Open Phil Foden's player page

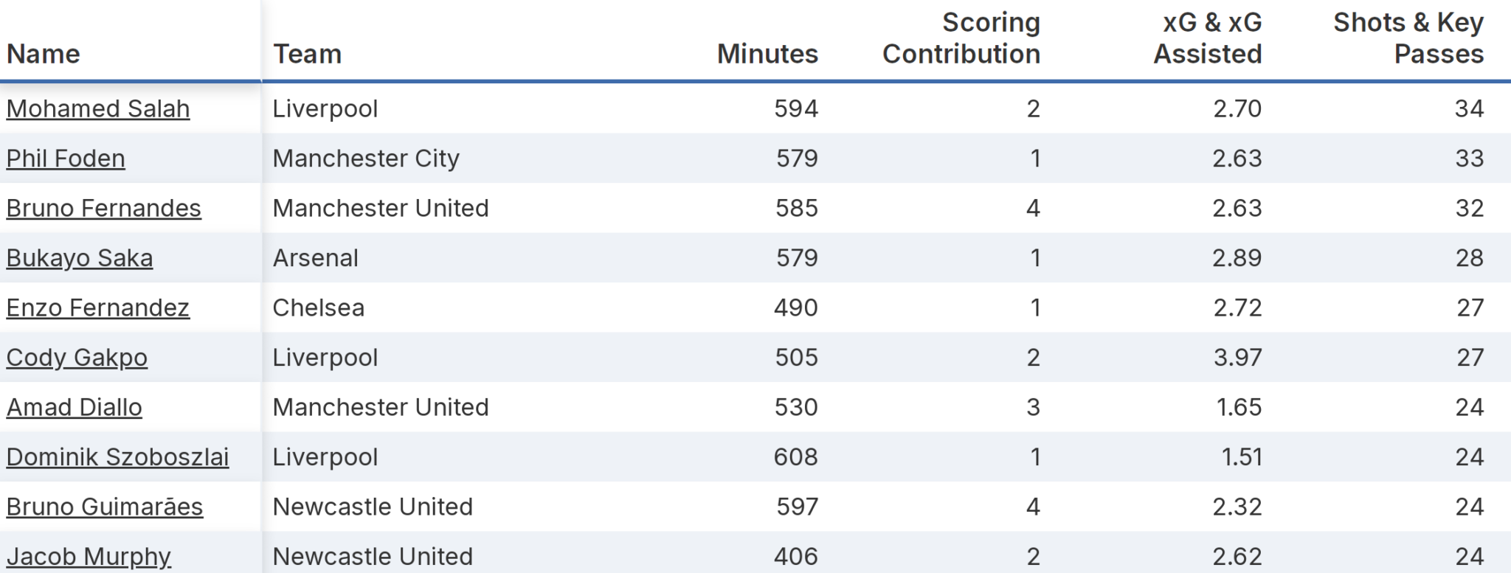pyautogui.click(x=66, y=159)
